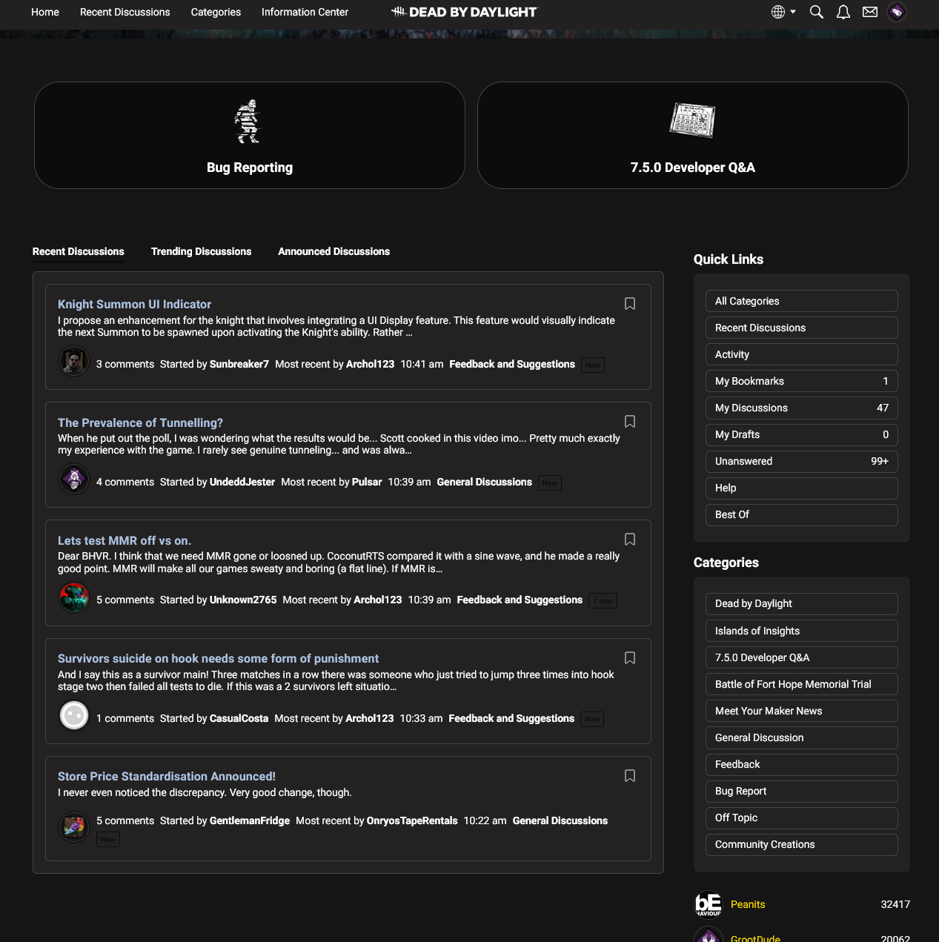Open Recent Discussions in top navigation

125,12
